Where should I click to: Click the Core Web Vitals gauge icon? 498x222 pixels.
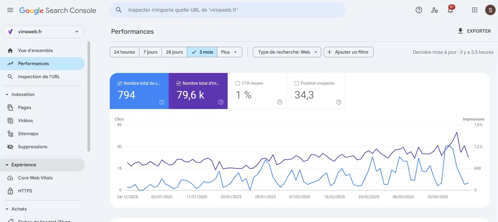coord(10,178)
